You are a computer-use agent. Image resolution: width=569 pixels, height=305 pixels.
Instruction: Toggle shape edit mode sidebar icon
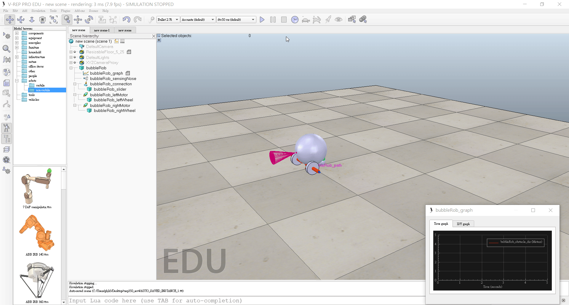pyautogui.click(x=7, y=93)
